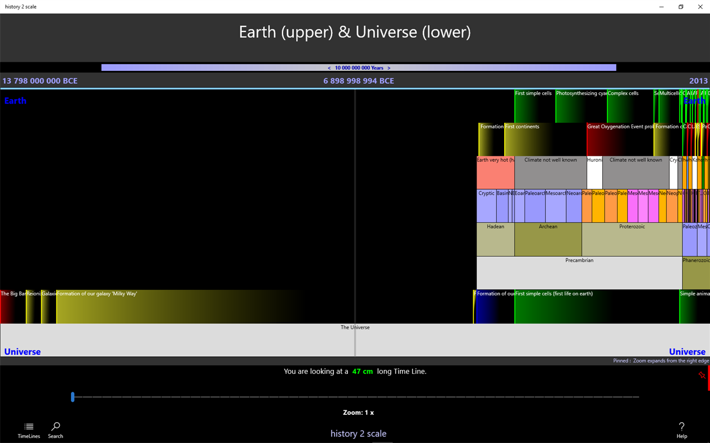710x443 pixels.
Task: Select the Multicellular life event
Action: coord(669,106)
